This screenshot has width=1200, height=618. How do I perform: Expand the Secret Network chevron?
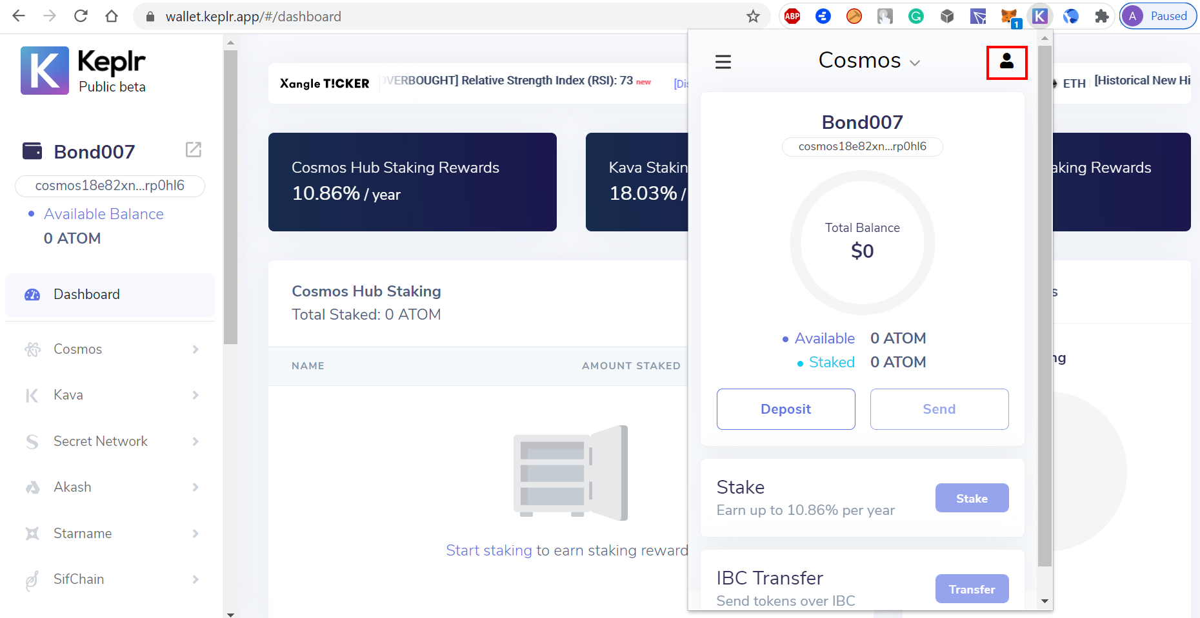195,441
